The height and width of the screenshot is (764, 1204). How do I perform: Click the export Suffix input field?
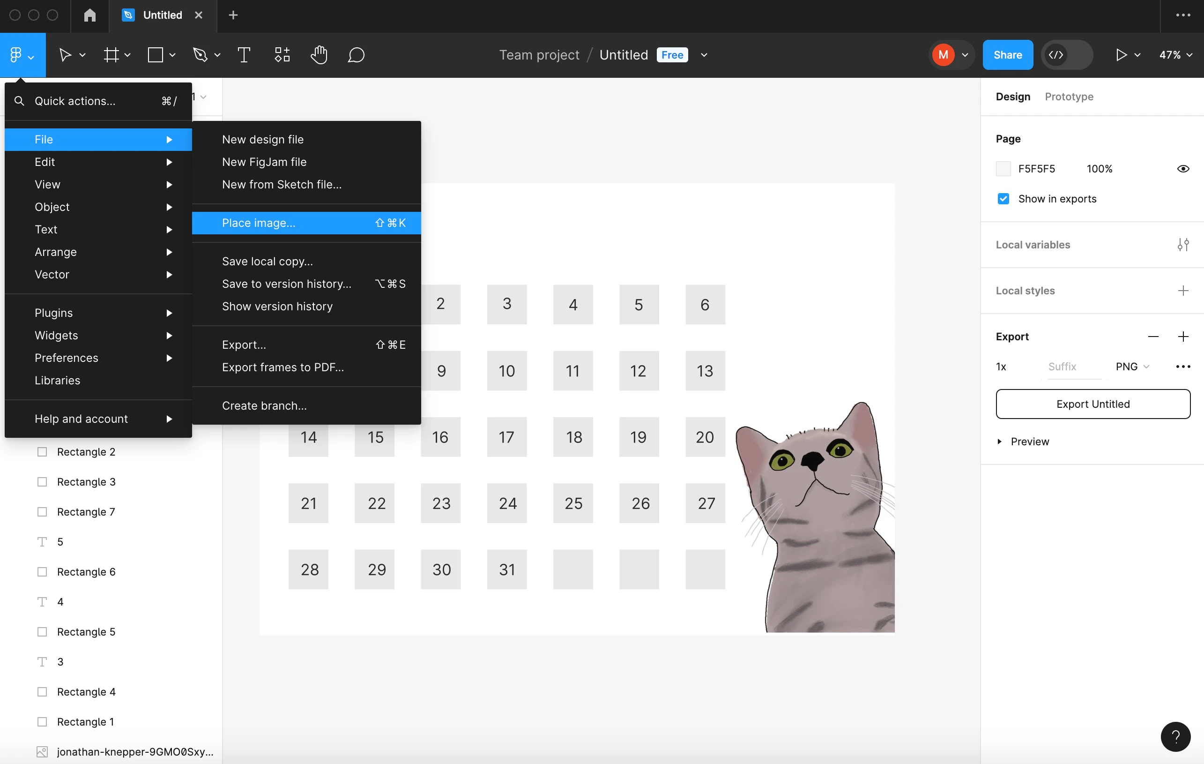click(x=1075, y=367)
